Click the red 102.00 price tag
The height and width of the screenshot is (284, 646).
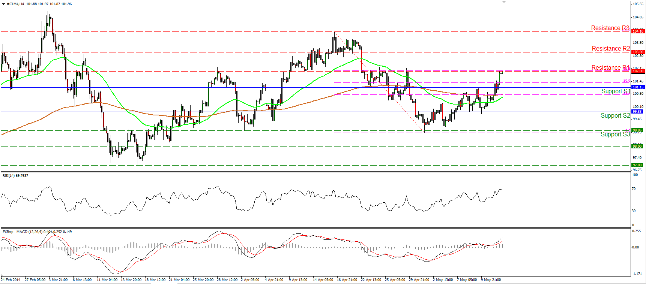[x=638, y=71]
